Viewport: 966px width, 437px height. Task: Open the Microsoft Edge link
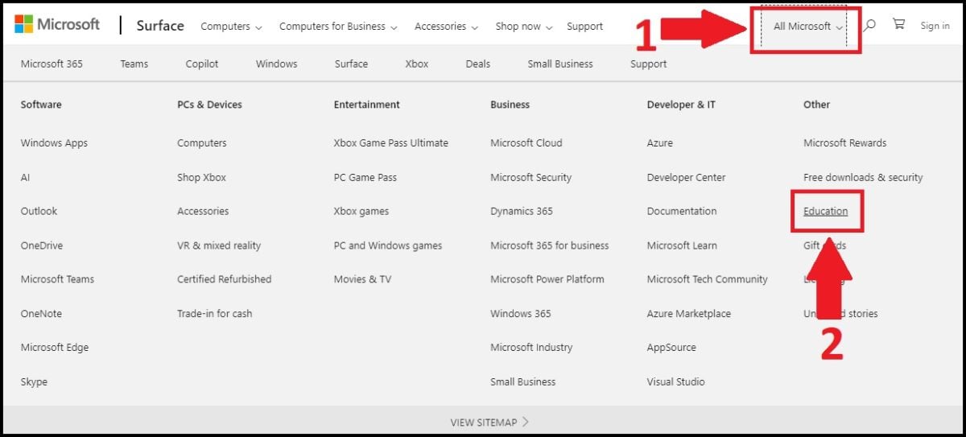click(x=55, y=348)
